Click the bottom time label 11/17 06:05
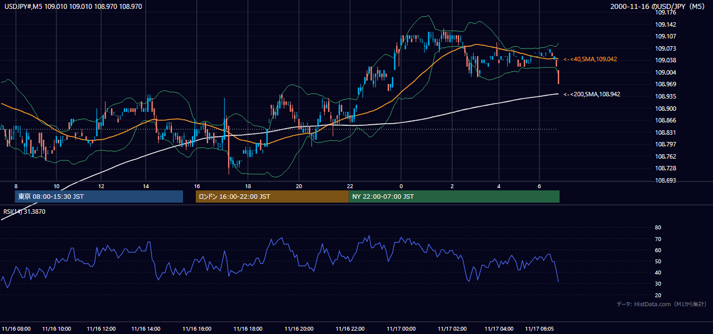This screenshot has height=334, width=713. tap(539, 329)
